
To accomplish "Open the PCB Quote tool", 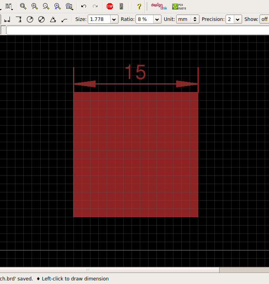I will pyautogui.click(x=179, y=7).
